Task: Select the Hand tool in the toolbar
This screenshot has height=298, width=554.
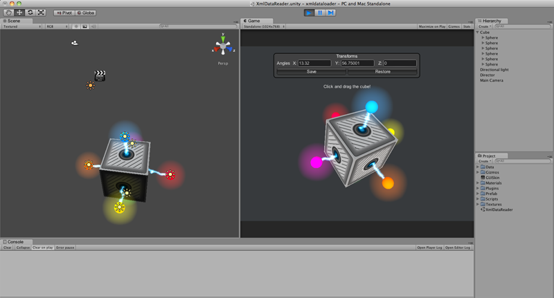Action: click(9, 12)
